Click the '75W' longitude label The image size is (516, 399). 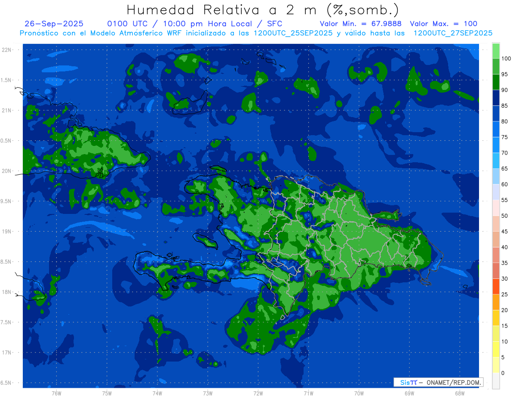(107, 393)
